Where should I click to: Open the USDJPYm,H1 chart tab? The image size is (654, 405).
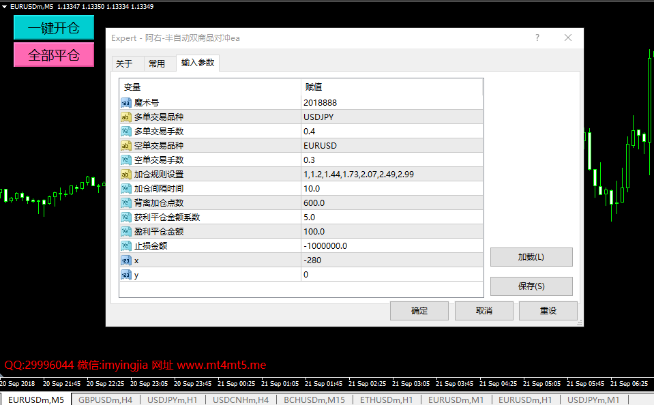coord(173,400)
